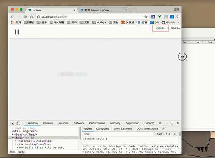This screenshot has height=158, width=215.
Task: Open the nodejs bookmarks folder
Action: pos(99,22)
